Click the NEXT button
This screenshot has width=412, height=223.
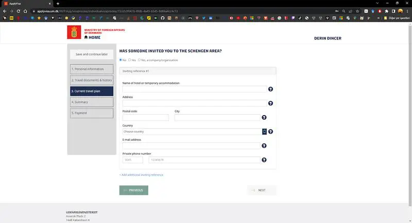pos(262,190)
